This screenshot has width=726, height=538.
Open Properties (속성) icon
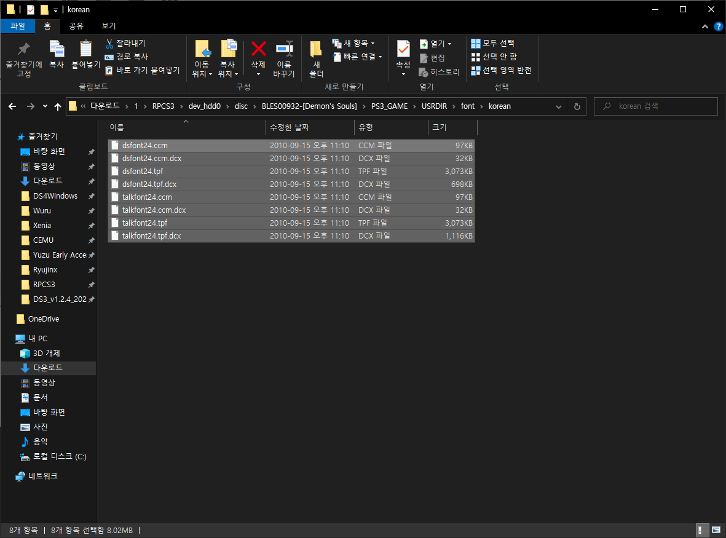(x=403, y=57)
